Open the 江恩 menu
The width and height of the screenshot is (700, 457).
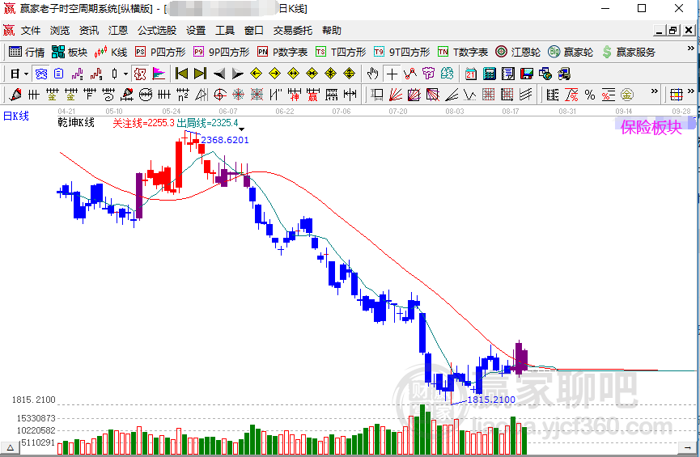(118, 31)
